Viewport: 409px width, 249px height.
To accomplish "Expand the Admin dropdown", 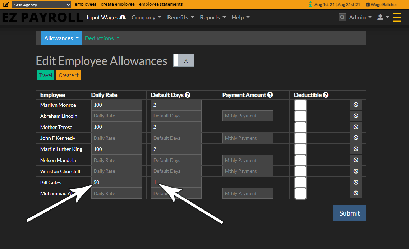I will click(x=360, y=17).
